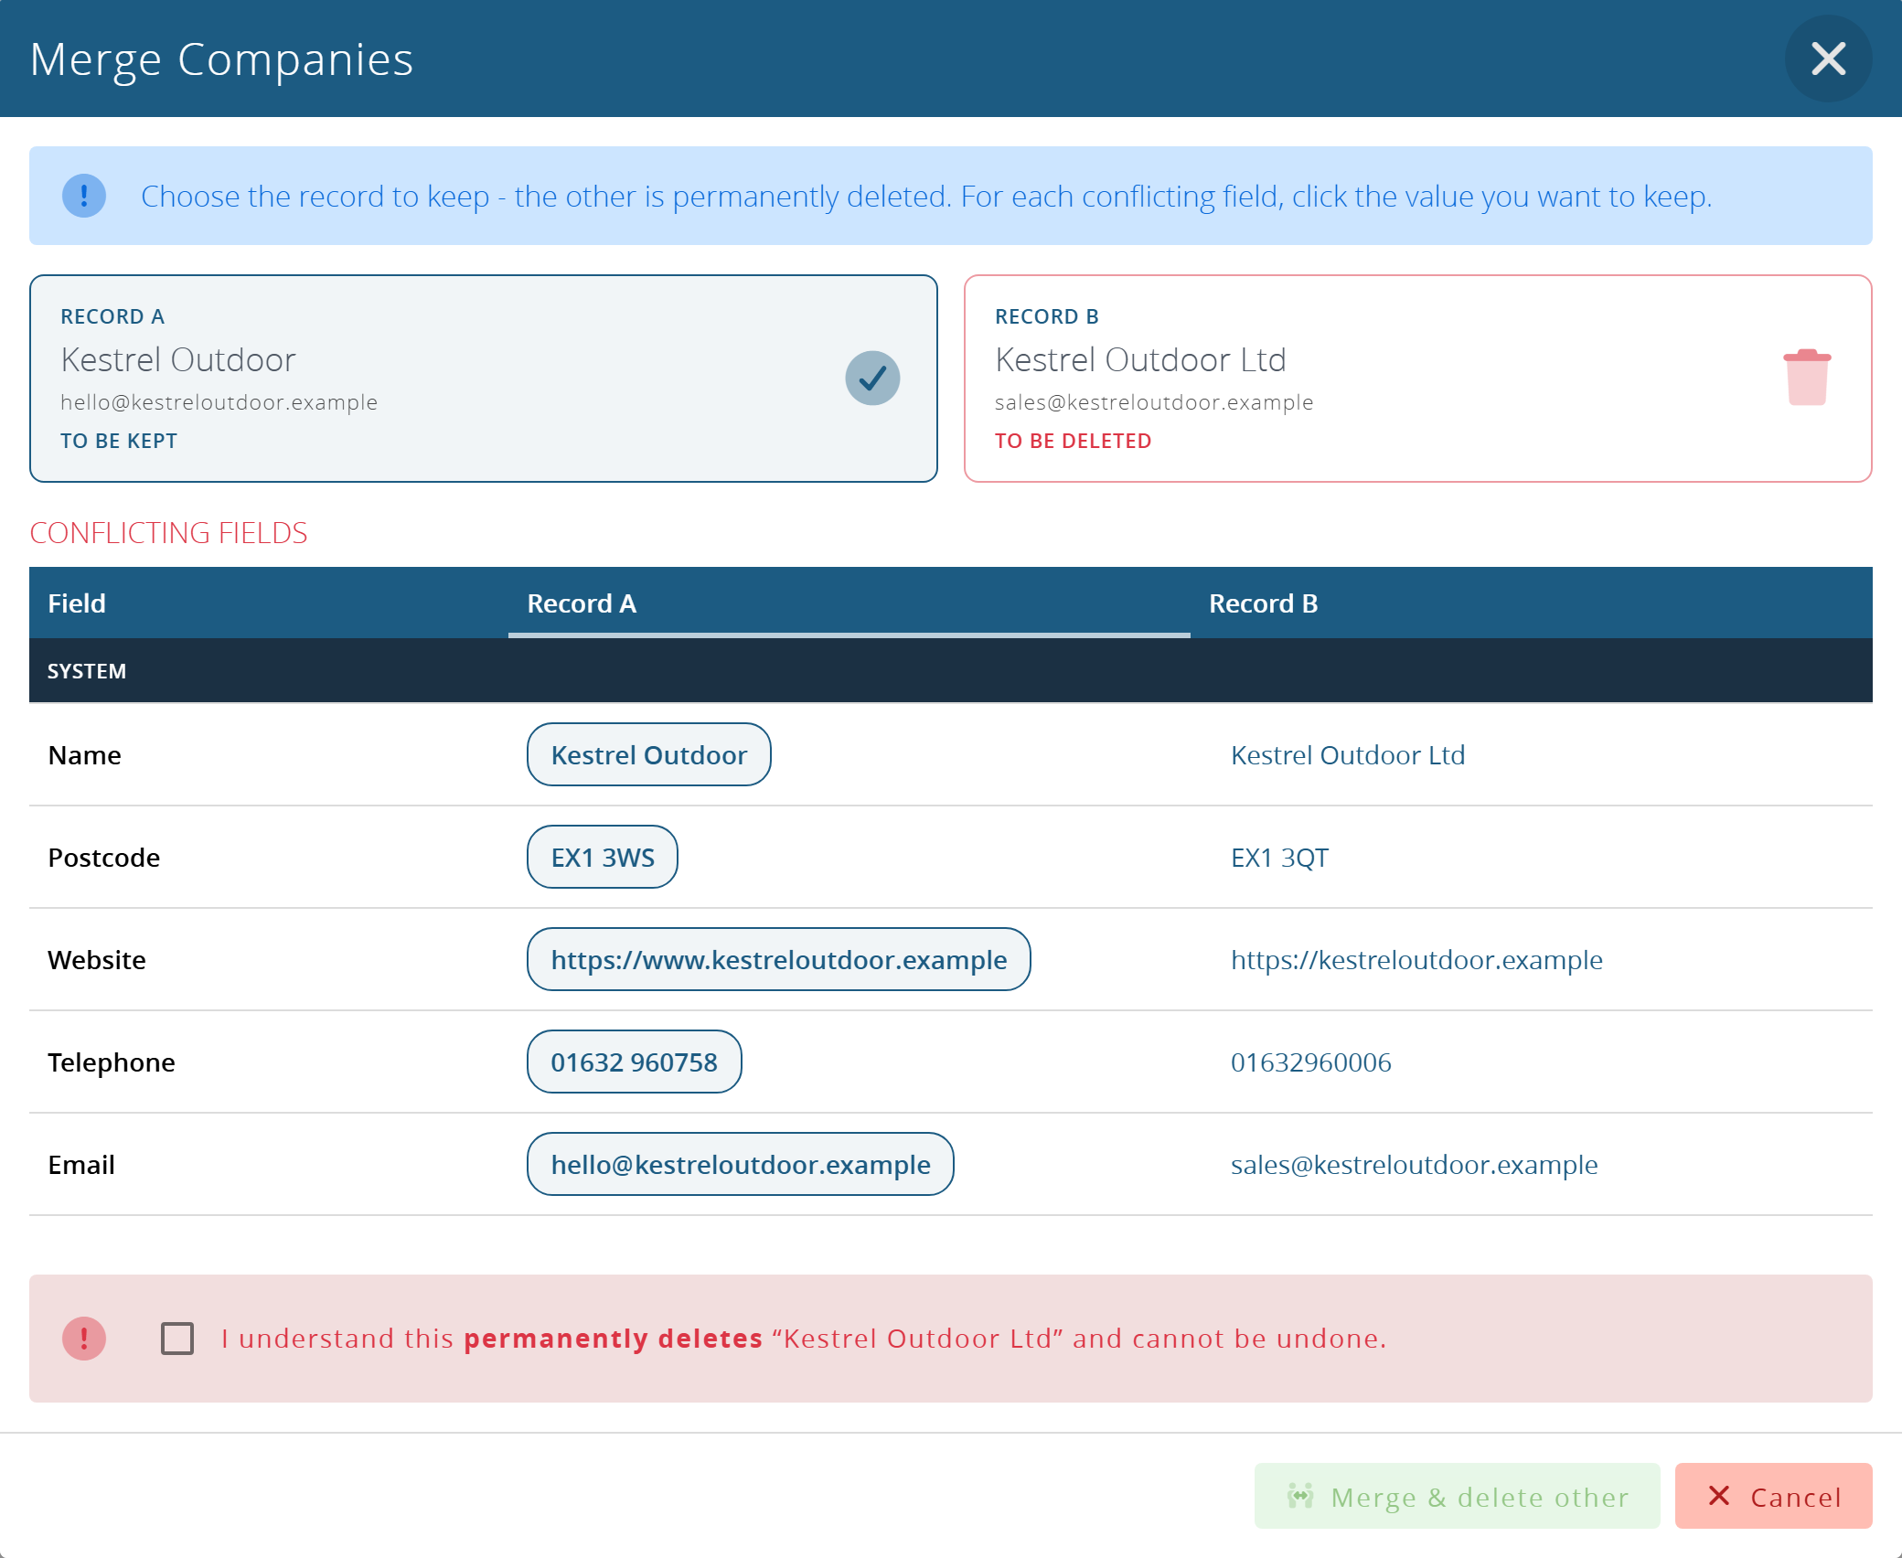Viewport: 1902px width, 1558px height.
Task: Choose telephone 01632960006
Action: (1311, 1062)
